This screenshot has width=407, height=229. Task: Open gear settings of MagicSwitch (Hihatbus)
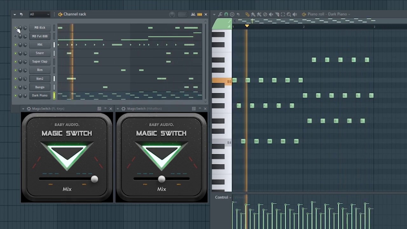[123, 109]
